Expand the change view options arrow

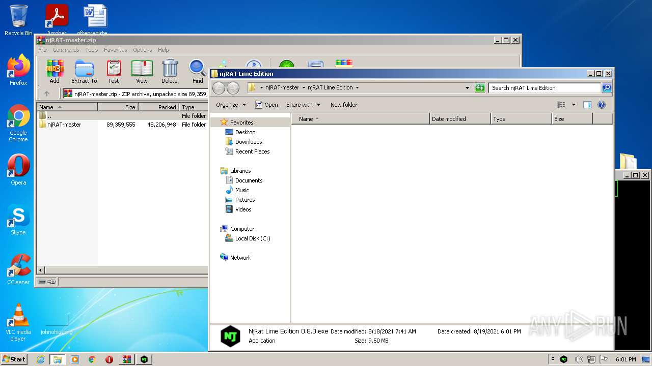tap(574, 105)
